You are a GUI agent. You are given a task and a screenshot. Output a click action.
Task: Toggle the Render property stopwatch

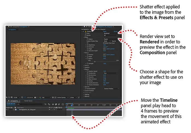[x=86, y=35]
